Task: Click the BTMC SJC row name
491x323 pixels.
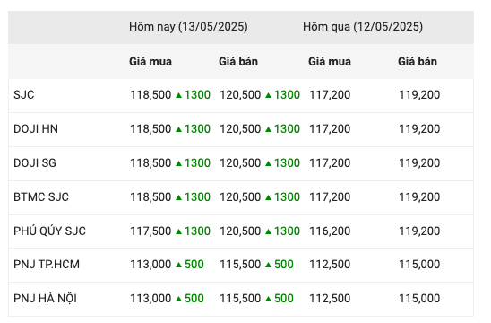Action: (x=41, y=197)
